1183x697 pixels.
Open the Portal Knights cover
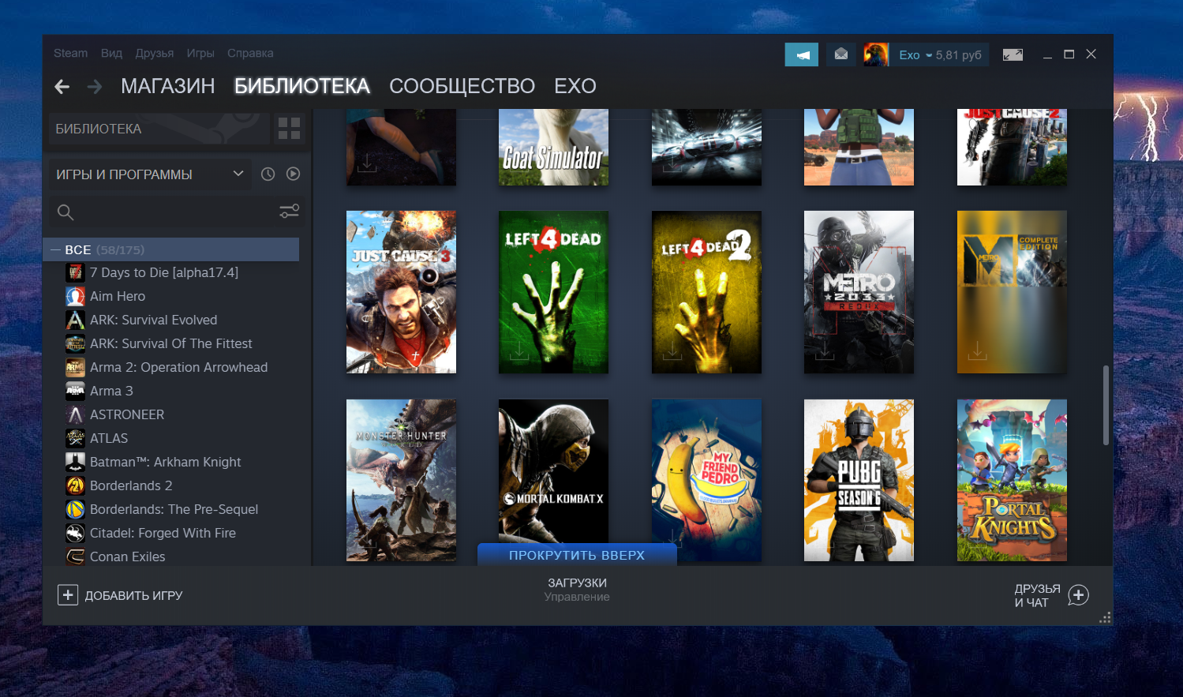1012,481
